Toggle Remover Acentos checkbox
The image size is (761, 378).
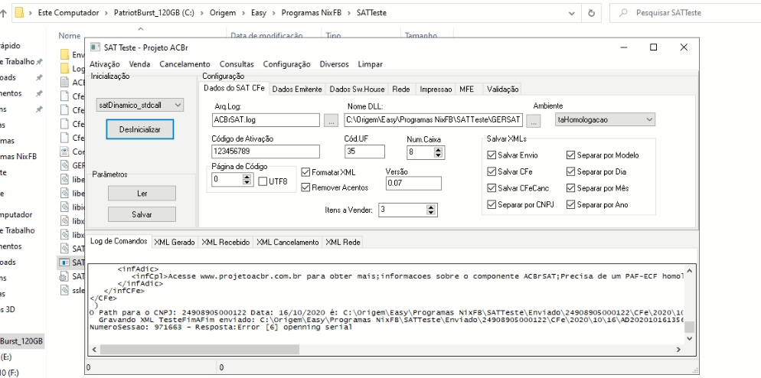pyautogui.click(x=305, y=187)
